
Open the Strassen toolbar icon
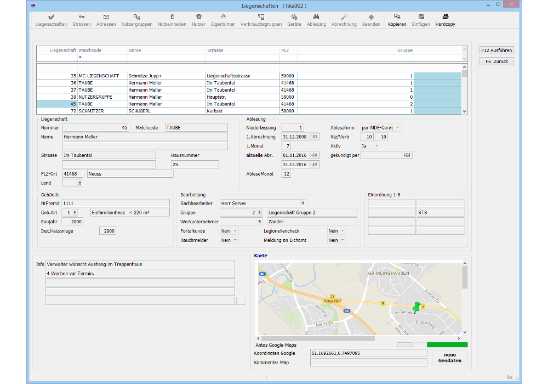tap(81, 20)
